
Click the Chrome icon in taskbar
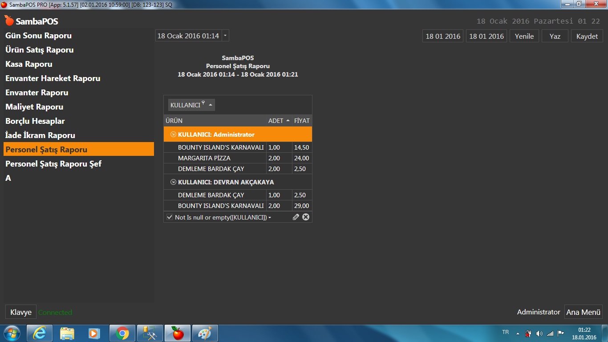tap(122, 333)
